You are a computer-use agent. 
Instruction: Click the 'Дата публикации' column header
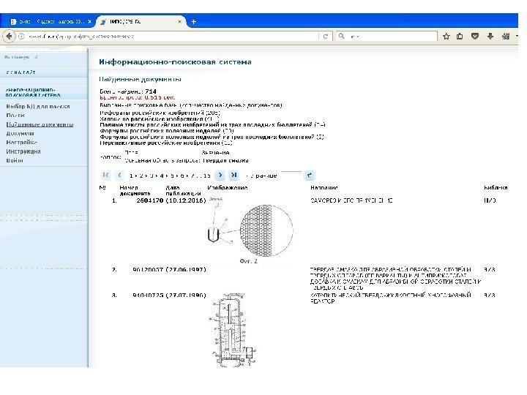point(183,191)
